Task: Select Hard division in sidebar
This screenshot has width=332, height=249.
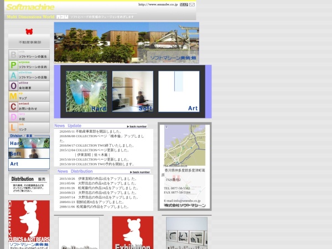Action: 29,143
